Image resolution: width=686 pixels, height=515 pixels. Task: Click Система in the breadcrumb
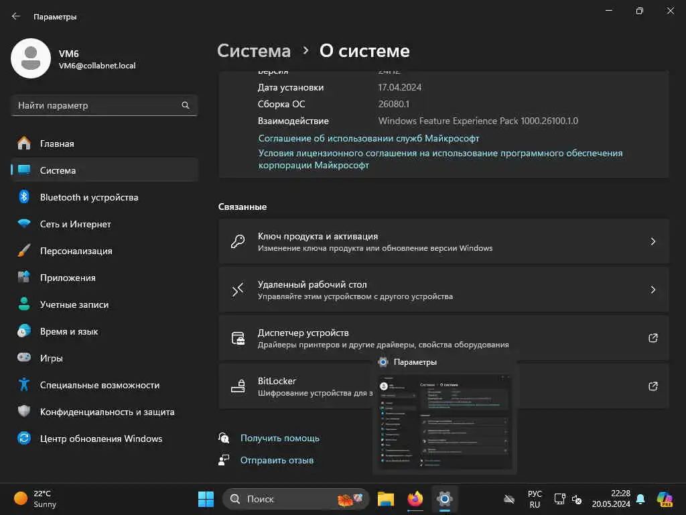click(x=254, y=51)
